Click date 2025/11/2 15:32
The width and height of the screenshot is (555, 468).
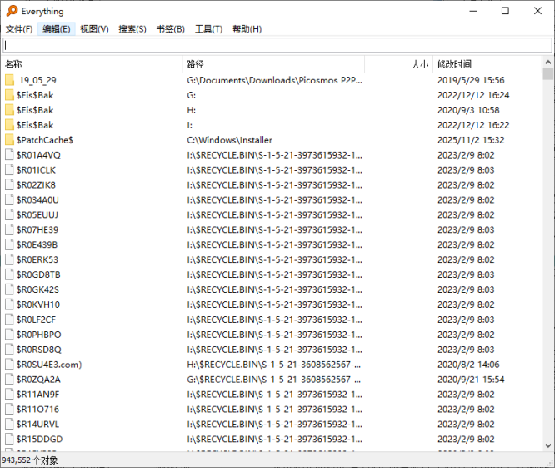pos(471,140)
